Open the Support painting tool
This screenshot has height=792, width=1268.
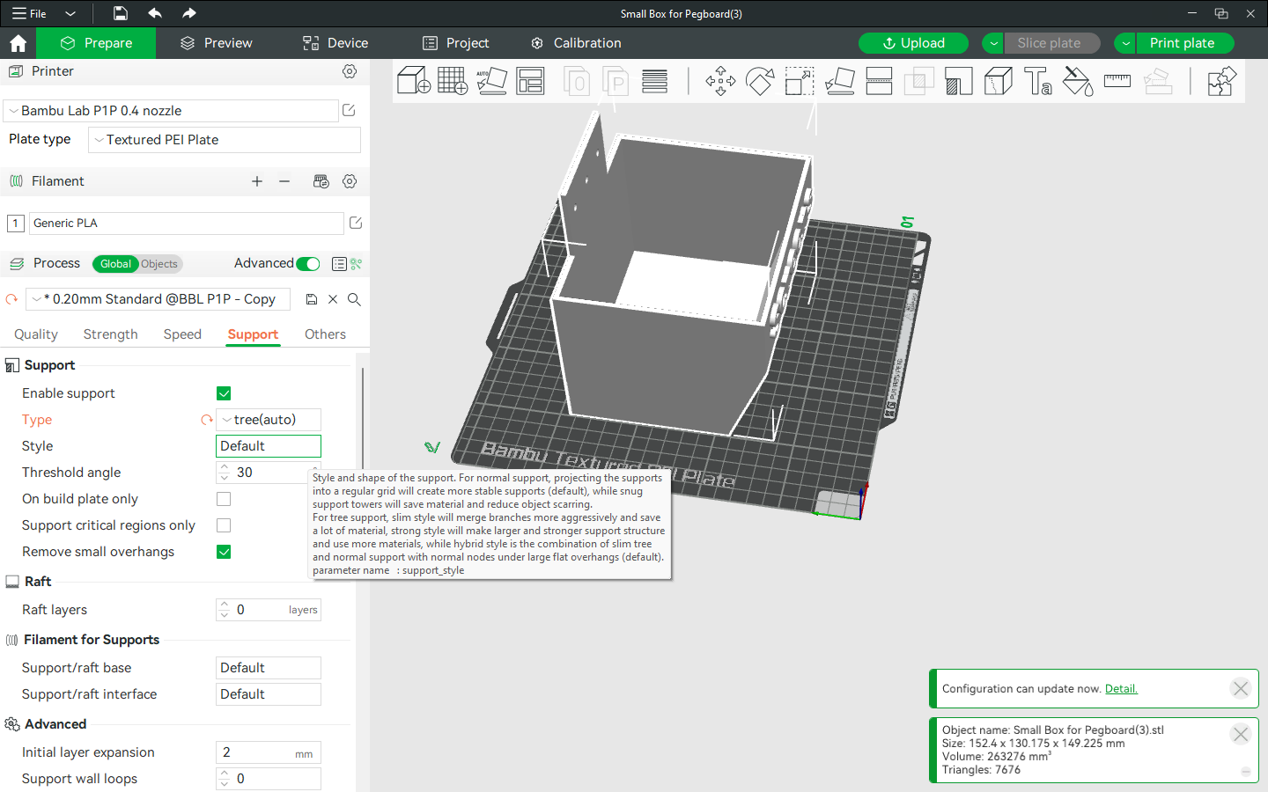959,81
